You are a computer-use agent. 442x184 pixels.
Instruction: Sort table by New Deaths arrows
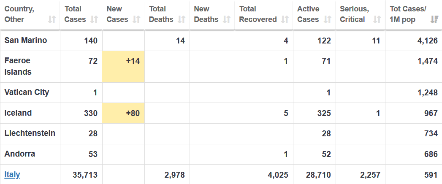coord(227,19)
